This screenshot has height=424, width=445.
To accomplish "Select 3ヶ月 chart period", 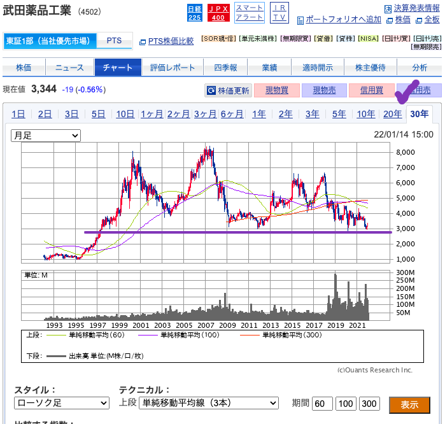I will (205, 114).
